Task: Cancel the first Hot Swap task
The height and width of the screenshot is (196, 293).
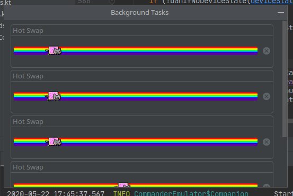Action: [x=267, y=51]
